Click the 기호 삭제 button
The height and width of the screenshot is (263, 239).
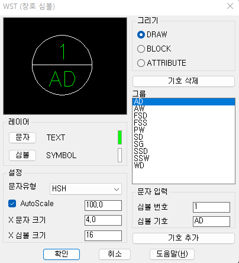tap(183, 81)
